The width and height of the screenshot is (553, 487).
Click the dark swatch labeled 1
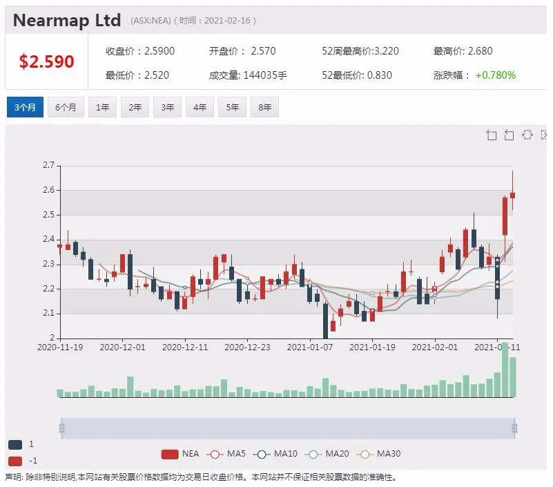click(x=15, y=445)
